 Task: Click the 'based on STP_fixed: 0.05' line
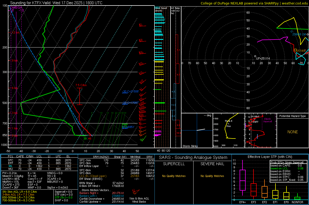pos(287,180)
